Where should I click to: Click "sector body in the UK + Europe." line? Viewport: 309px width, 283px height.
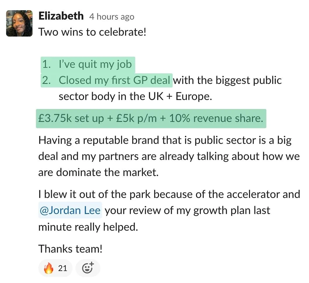[135, 97]
